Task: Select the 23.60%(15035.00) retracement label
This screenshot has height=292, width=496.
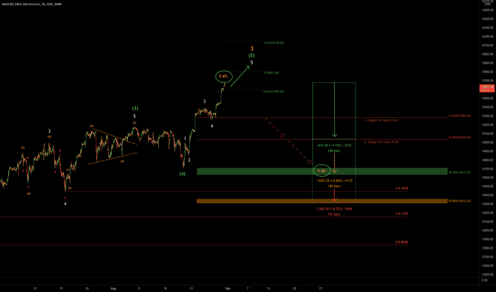Action: pos(459,138)
